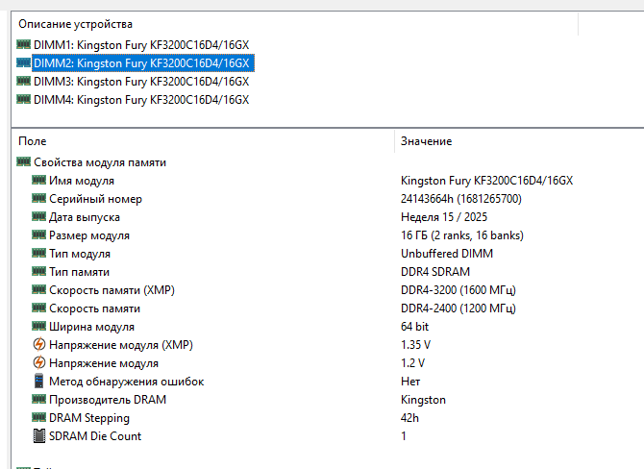Viewport: 644px width, 469px height.
Task: Select the 'SDRAM Die Count' field label
Action: click(95, 436)
